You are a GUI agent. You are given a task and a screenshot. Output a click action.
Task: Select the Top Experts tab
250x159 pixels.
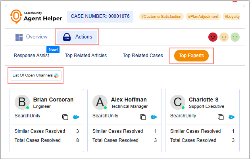[x=191, y=56]
